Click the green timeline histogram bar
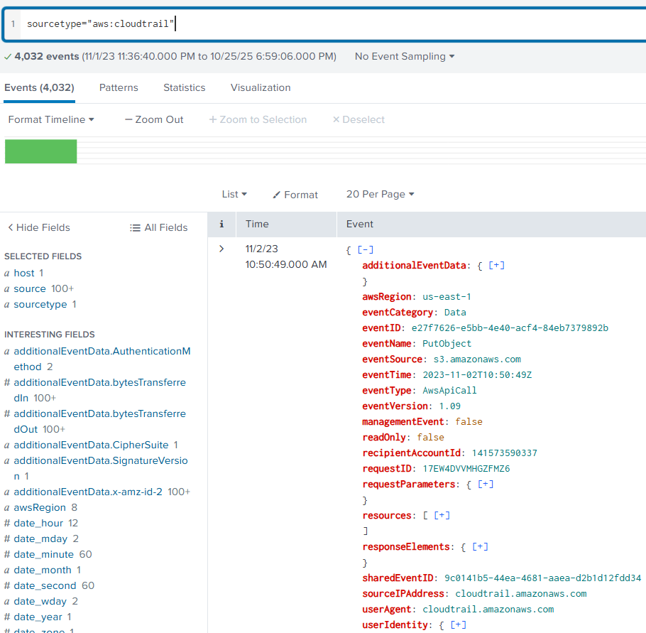This screenshot has height=633, width=646. pos(40,151)
